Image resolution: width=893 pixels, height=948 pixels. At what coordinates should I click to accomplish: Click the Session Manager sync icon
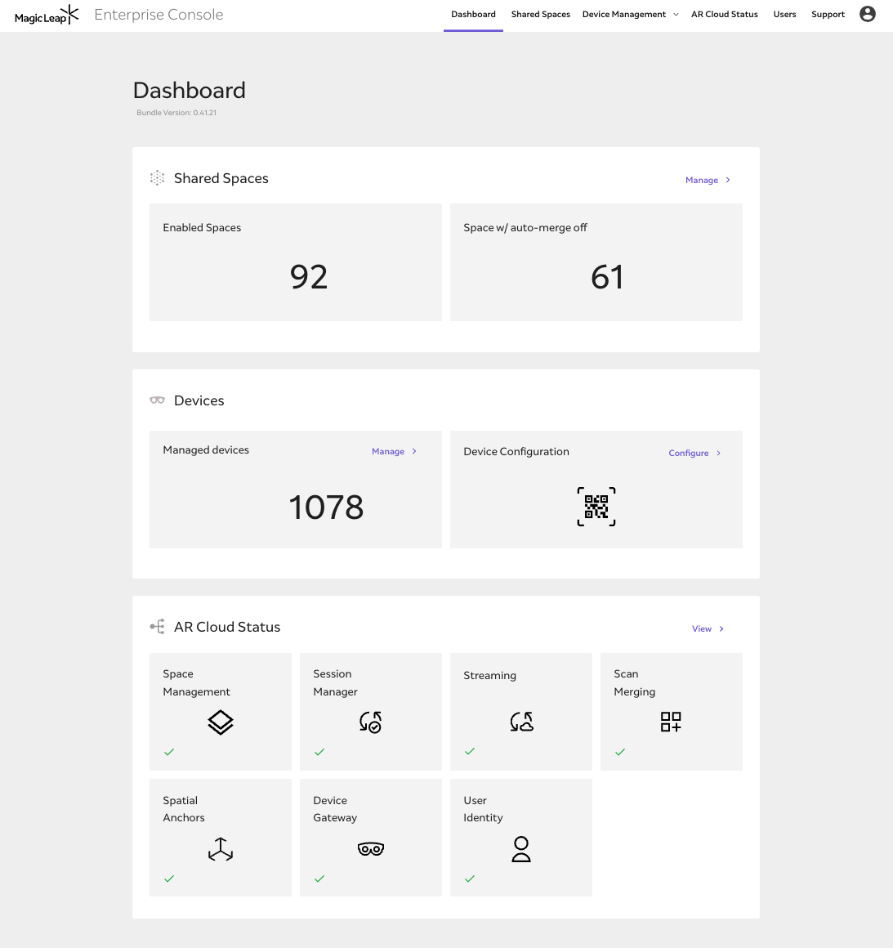pyautogui.click(x=371, y=722)
